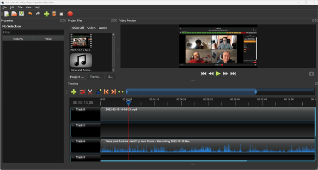Image resolution: width=318 pixels, height=170 pixels.
Task: Click zoom slider right handle
Action: pyautogui.click(x=256, y=92)
